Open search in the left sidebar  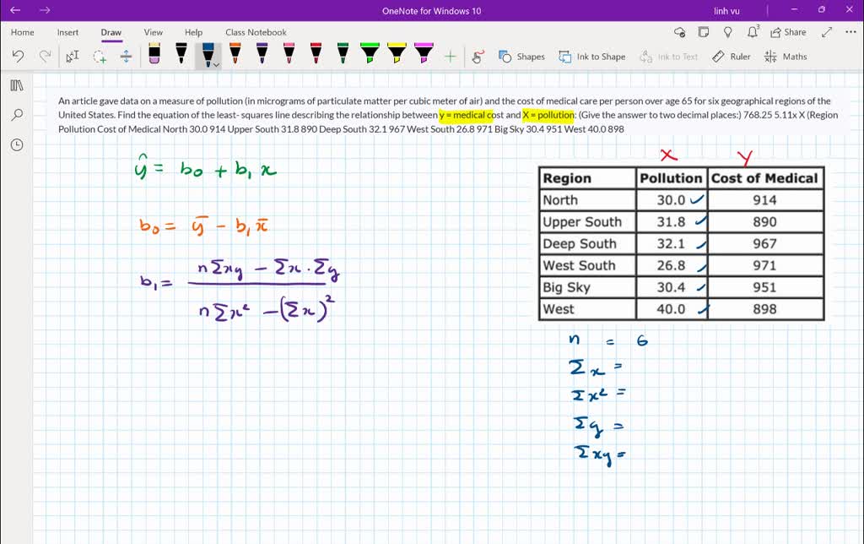(17, 114)
